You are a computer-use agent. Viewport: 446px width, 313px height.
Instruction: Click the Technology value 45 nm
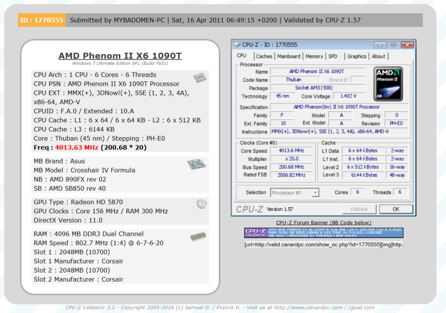point(282,96)
